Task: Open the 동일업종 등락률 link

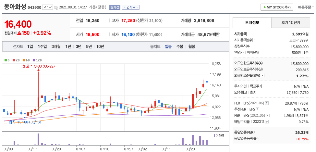Action: tap(245, 138)
